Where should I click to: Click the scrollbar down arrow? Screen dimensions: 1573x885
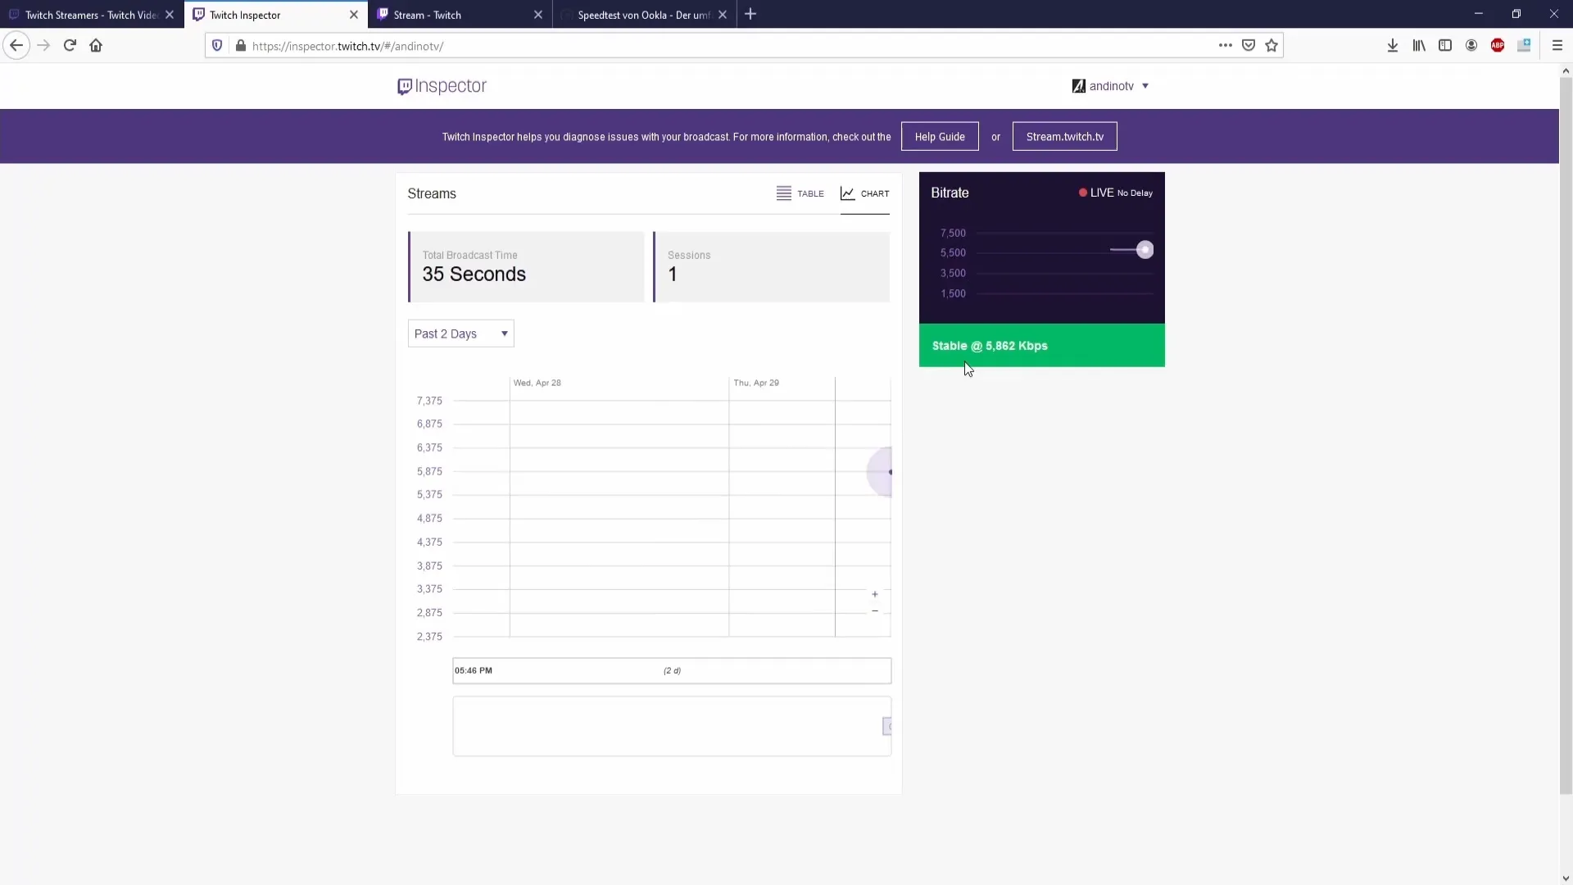tap(1566, 878)
